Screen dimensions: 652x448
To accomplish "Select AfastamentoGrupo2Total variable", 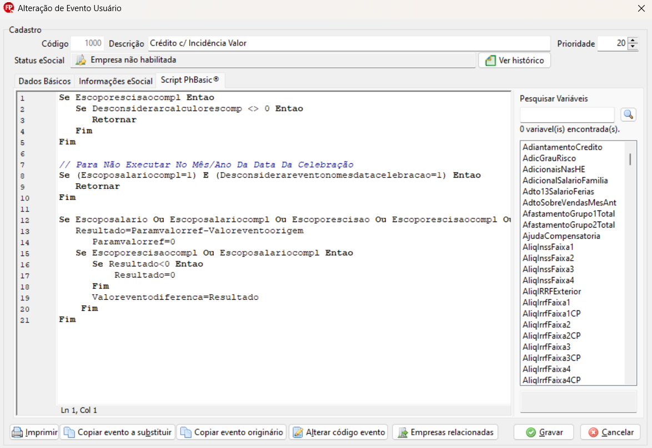I will (x=569, y=225).
